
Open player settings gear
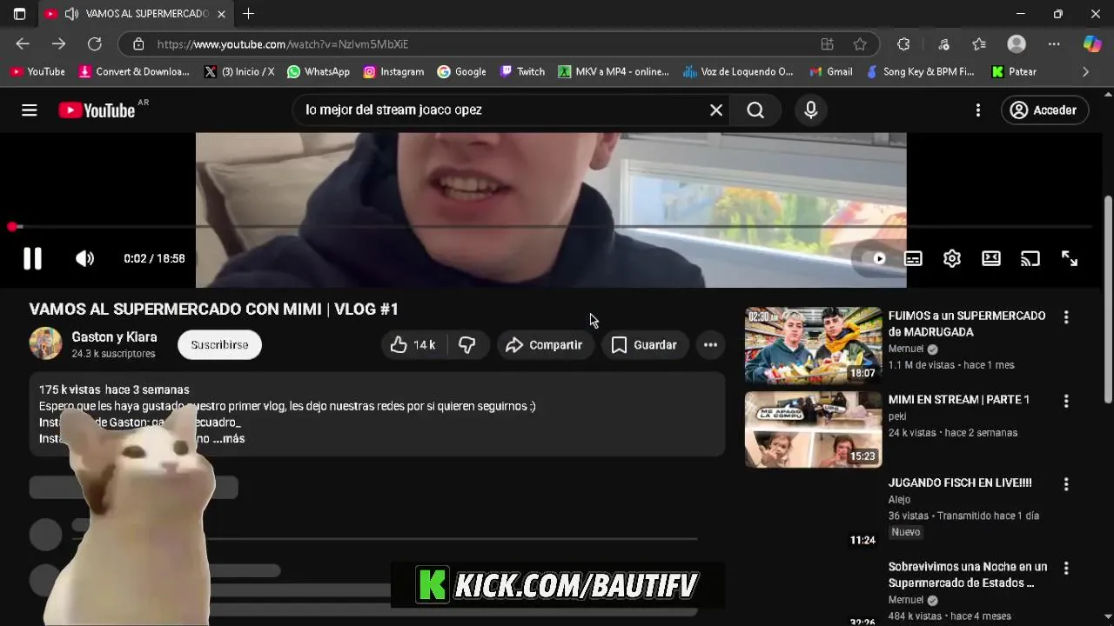point(952,258)
